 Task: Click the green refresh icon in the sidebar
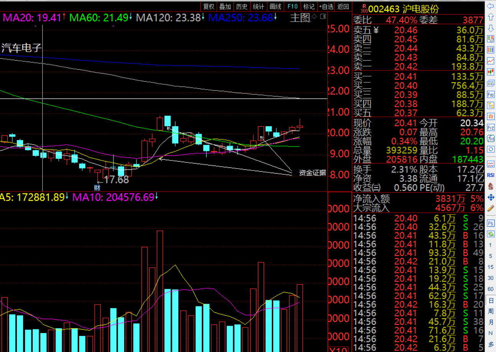pyautogui.click(x=491, y=234)
